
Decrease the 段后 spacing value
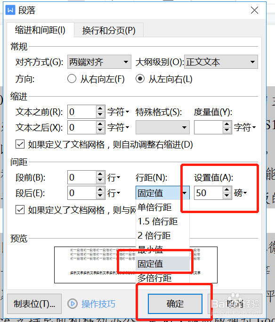point(100,196)
